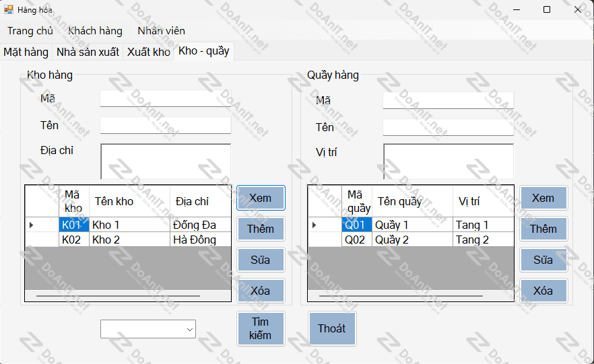Viewport: 594px width, 364px height.
Task: Click Sửa button next to Quầy hàng table
Action: point(543,260)
